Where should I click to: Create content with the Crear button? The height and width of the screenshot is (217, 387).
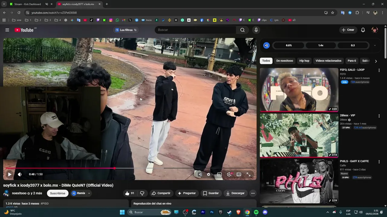[x=348, y=30]
